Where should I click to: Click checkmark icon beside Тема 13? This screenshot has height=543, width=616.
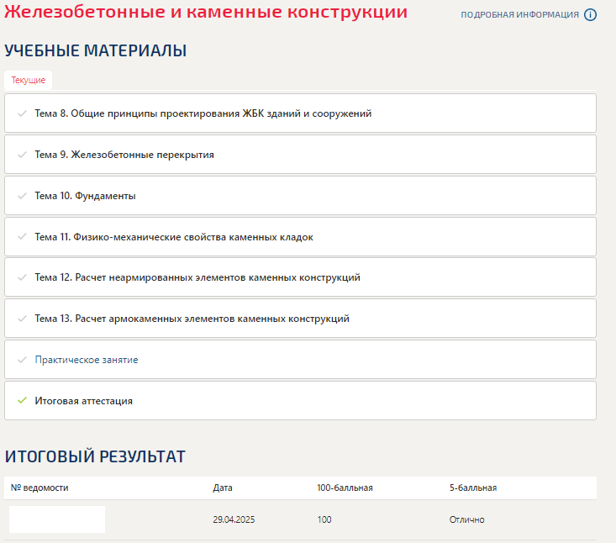click(x=22, y=319)
